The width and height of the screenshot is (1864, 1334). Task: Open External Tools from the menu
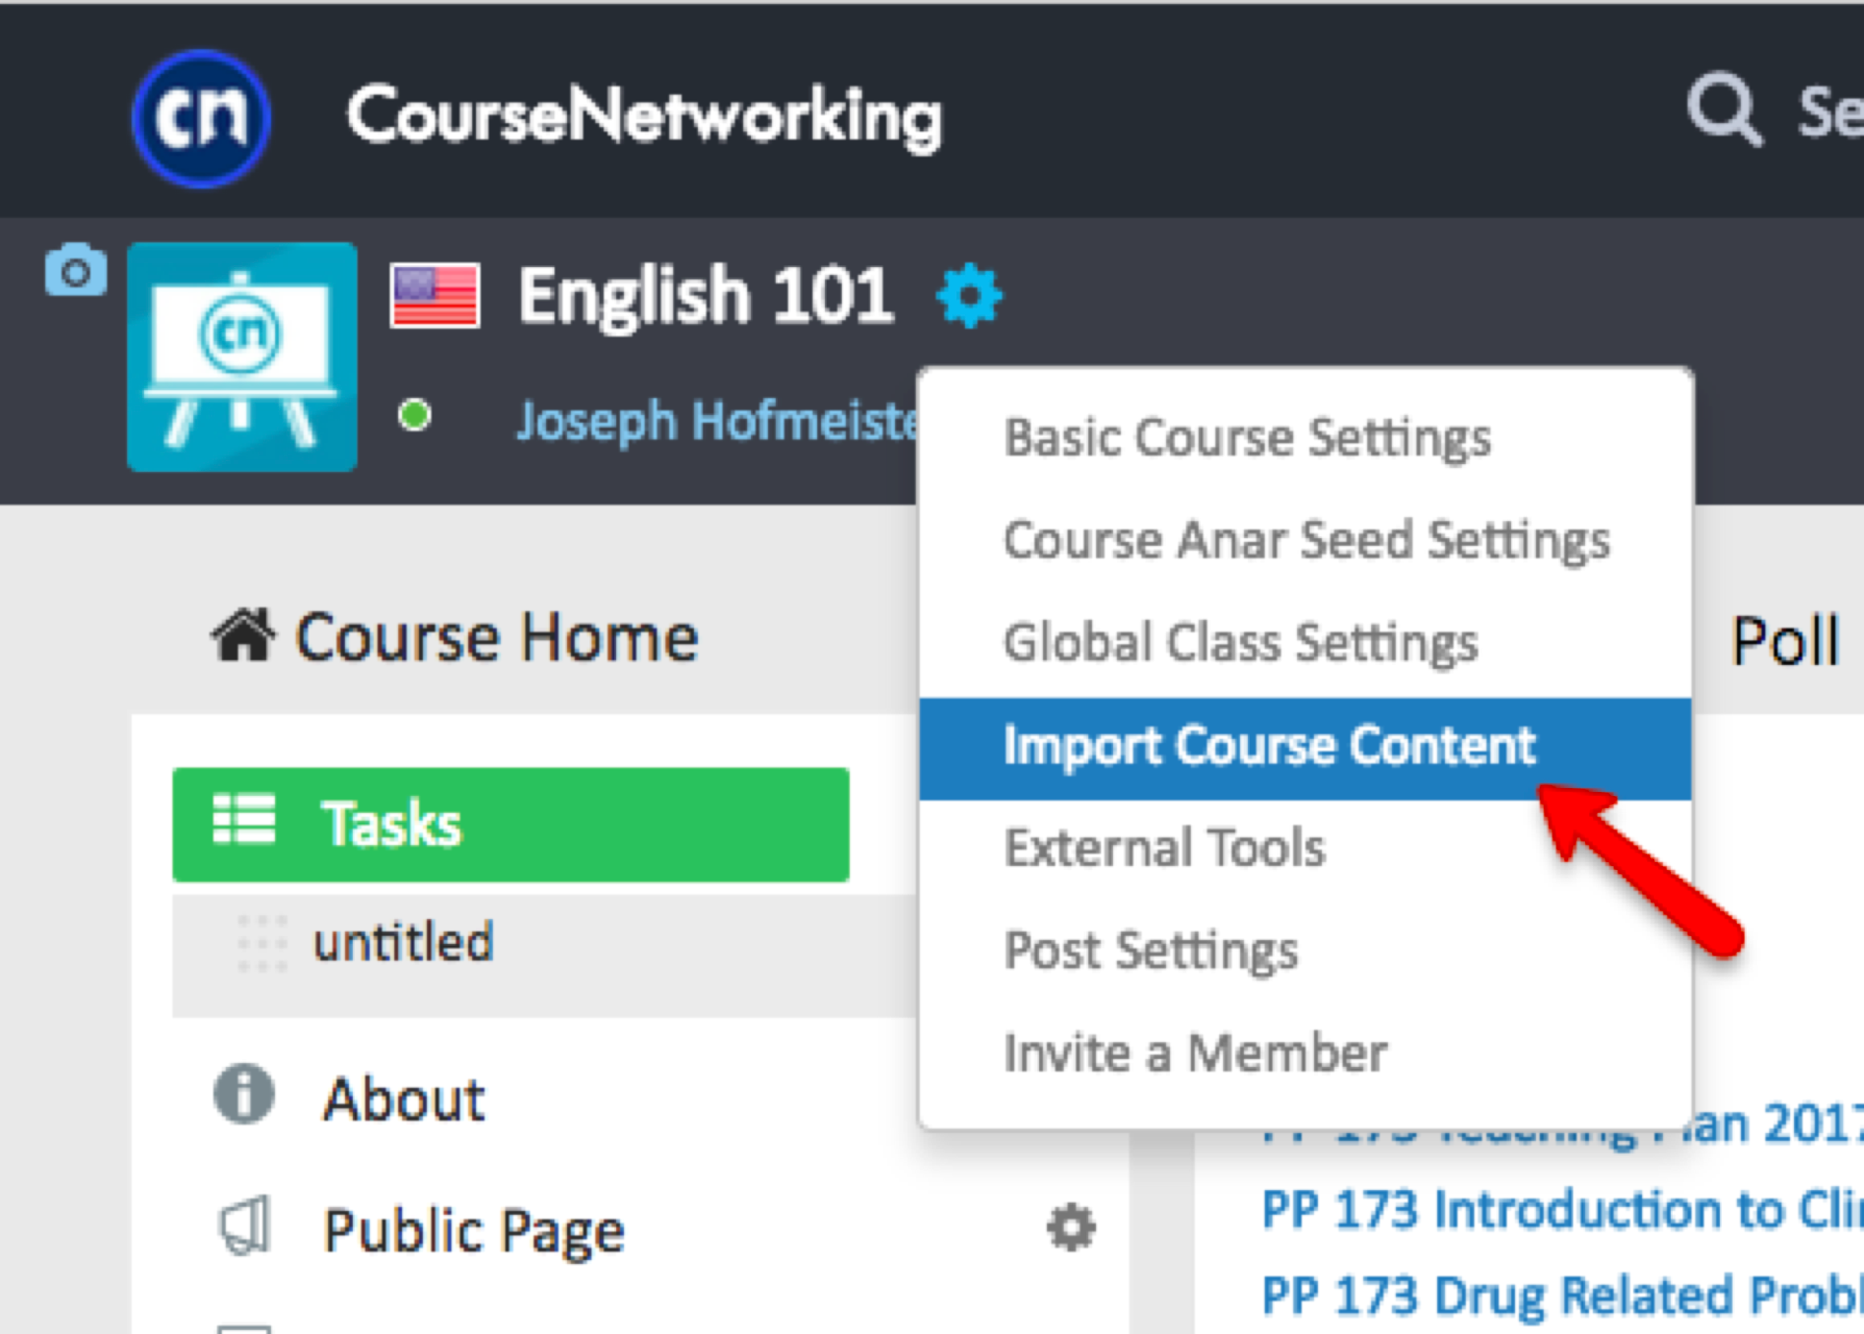pos(1164,847)
